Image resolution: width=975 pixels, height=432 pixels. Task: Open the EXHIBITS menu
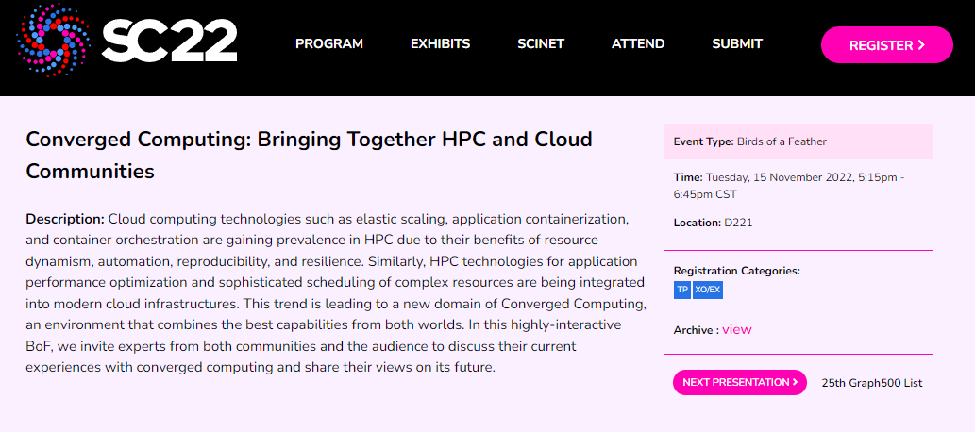coord(440,44)
